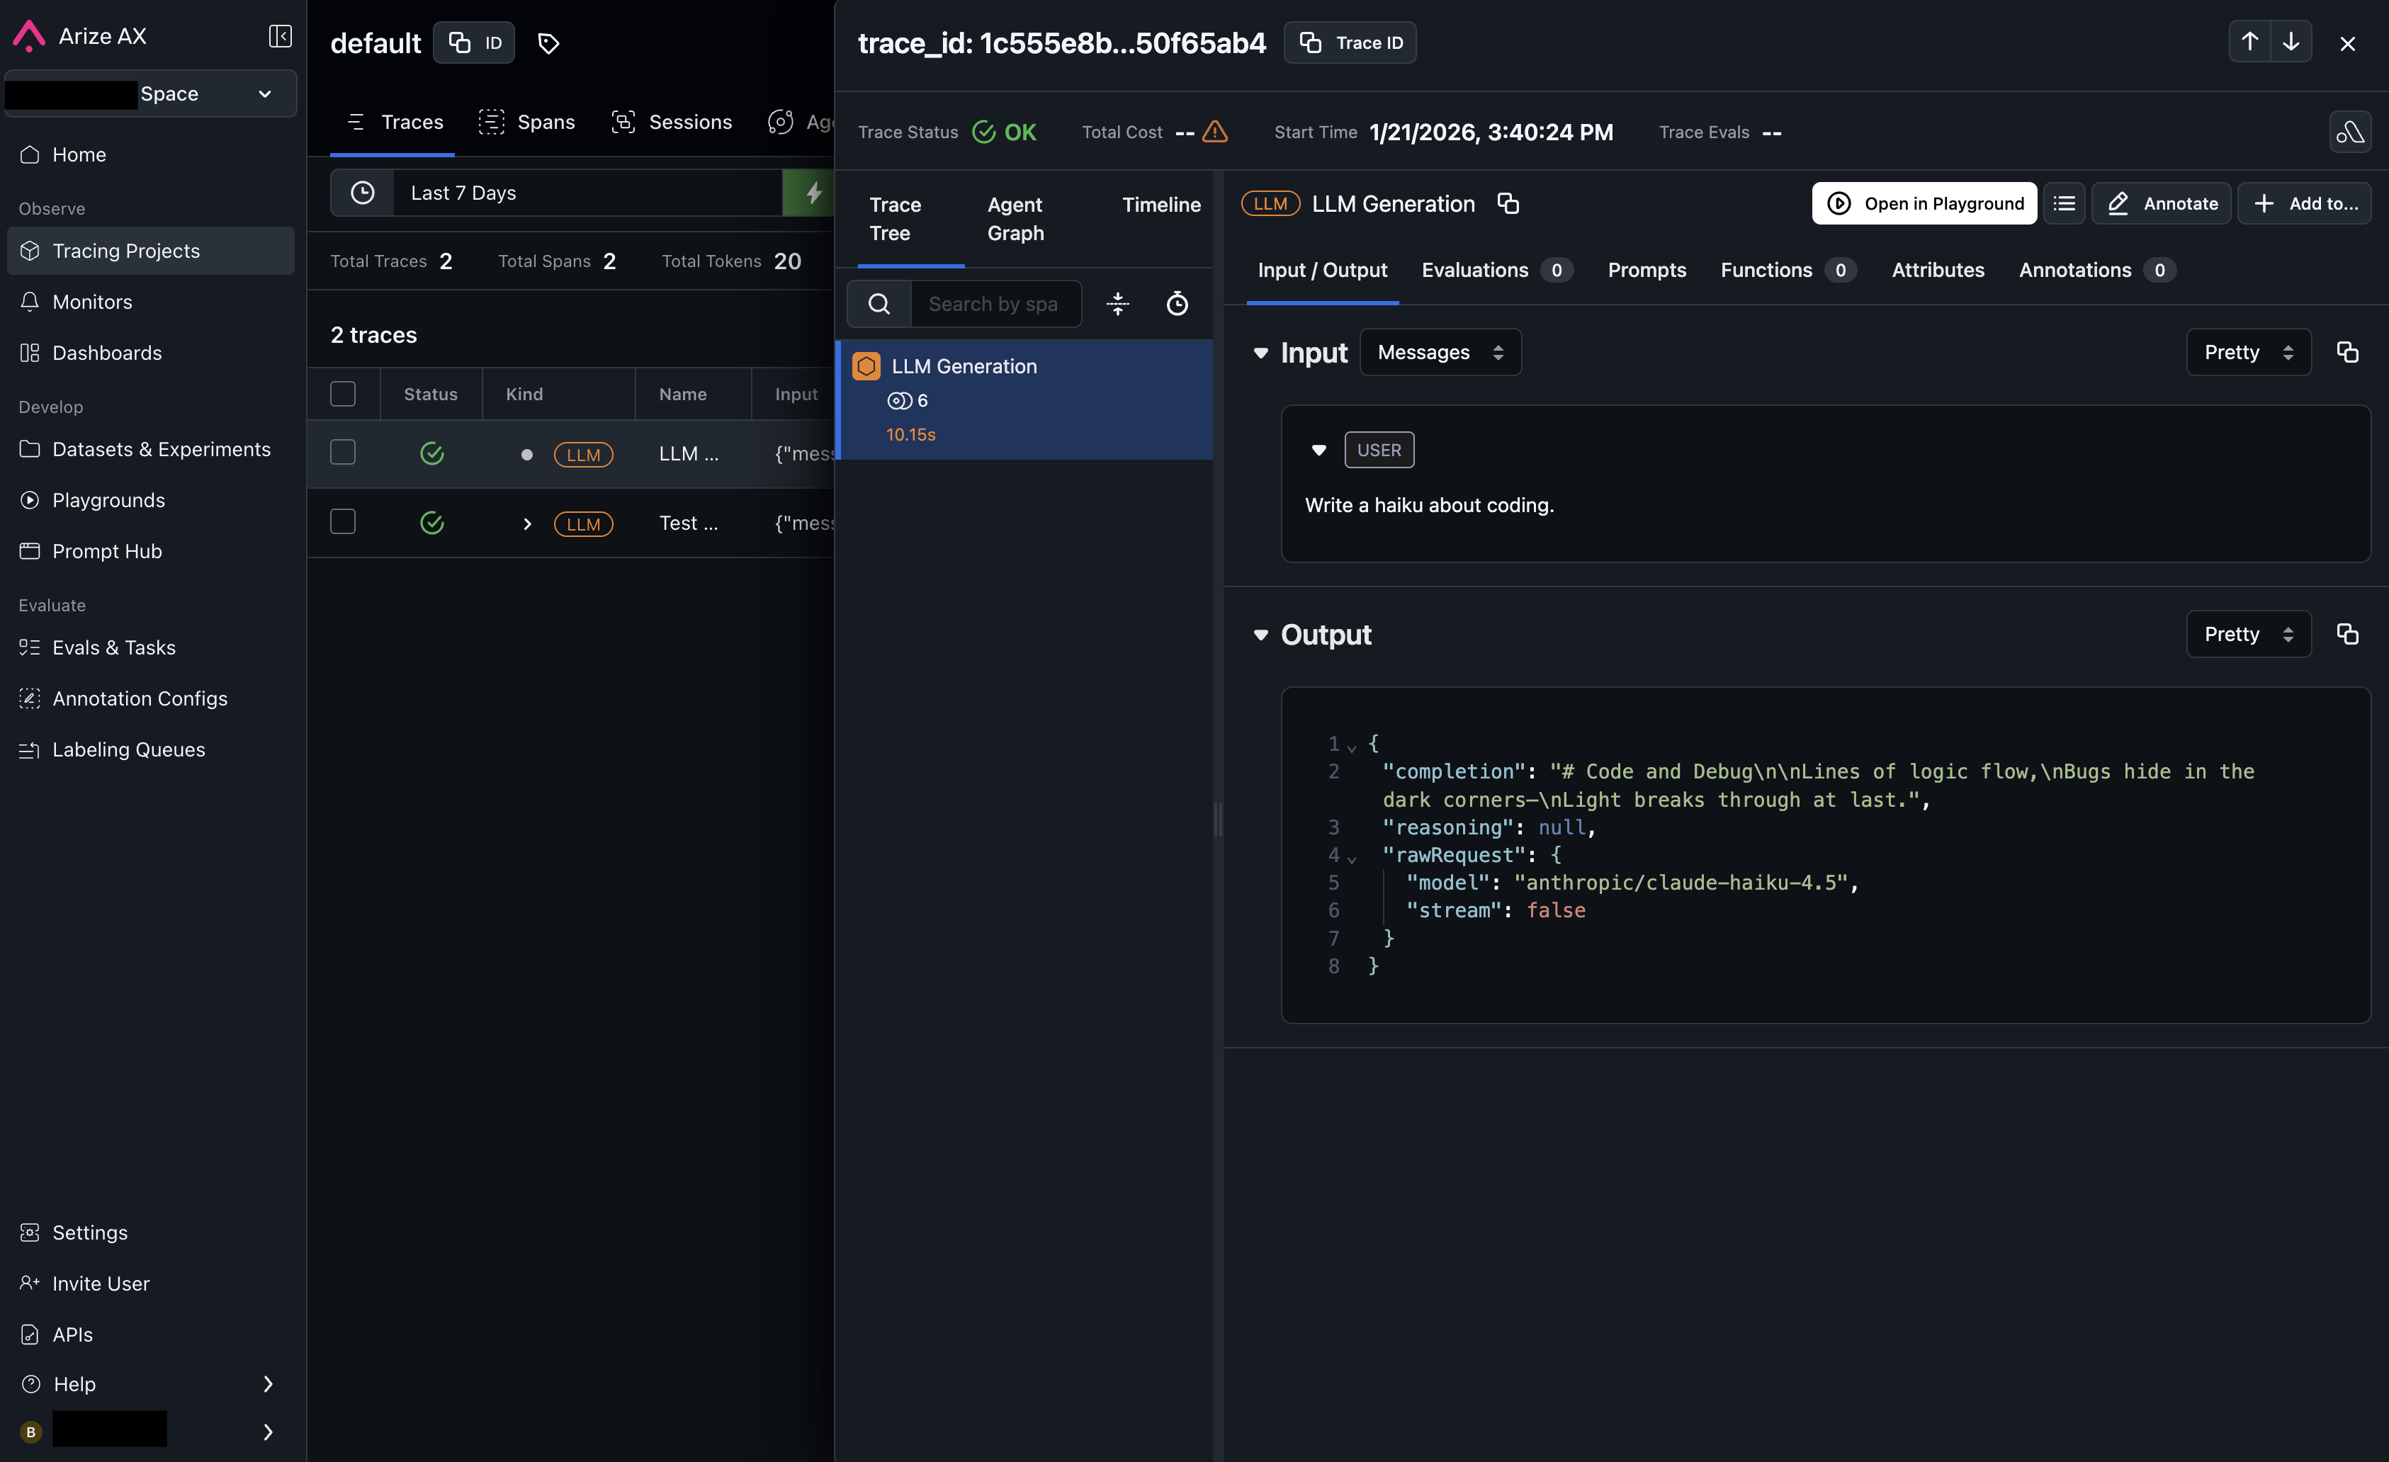
Task: Check the Test trace row checkbox
Action: (342, 523)
